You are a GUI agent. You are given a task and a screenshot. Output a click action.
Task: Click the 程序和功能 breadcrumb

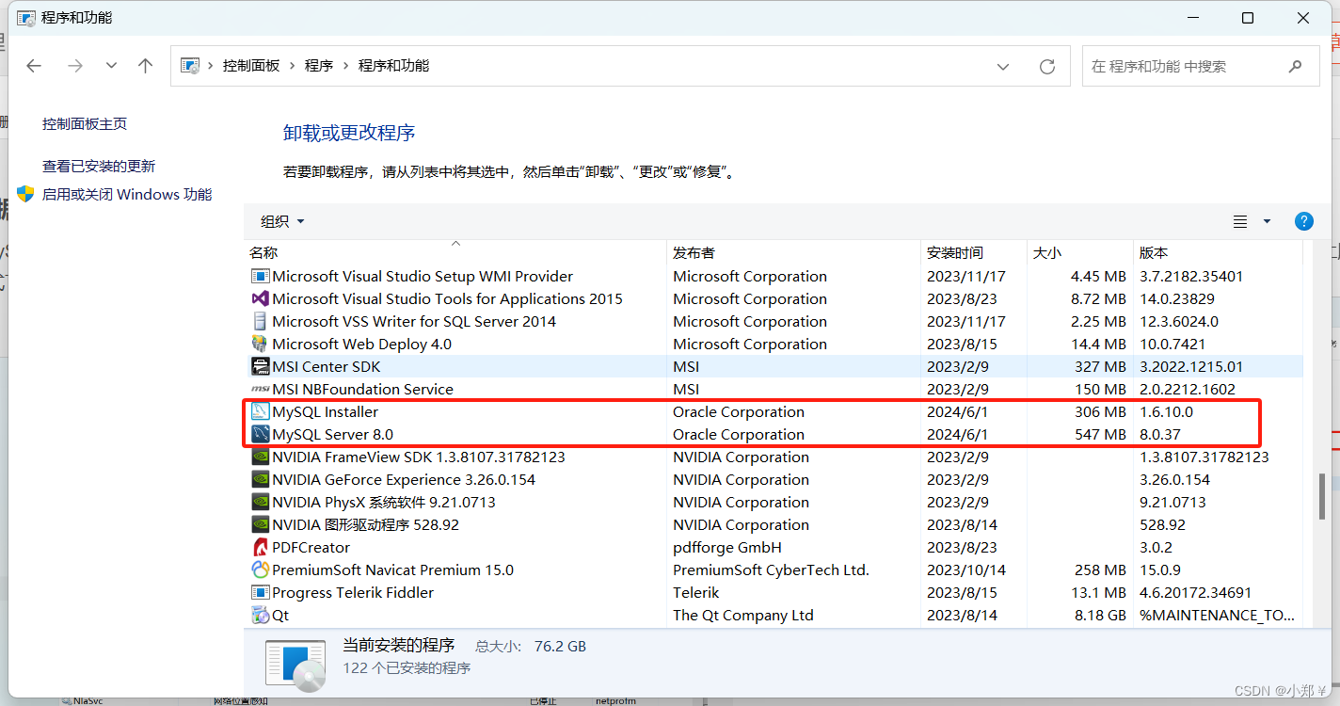tap(393, 66)
